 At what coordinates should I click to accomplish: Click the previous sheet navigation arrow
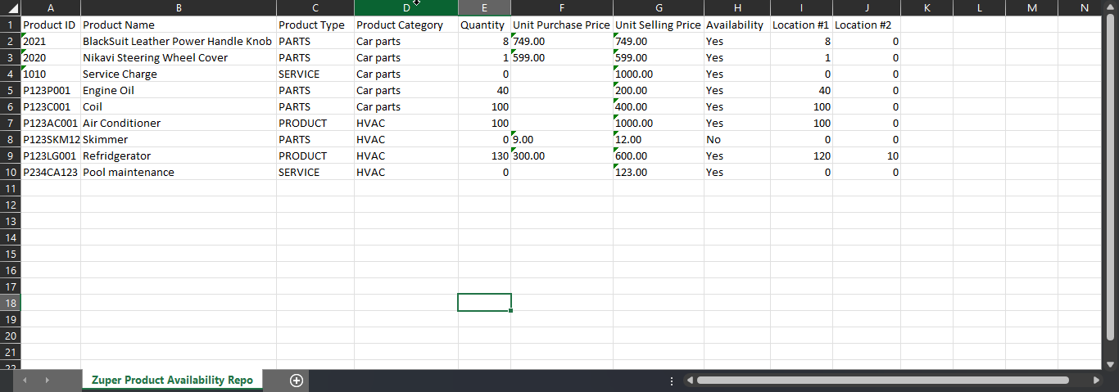pos(25,381)
